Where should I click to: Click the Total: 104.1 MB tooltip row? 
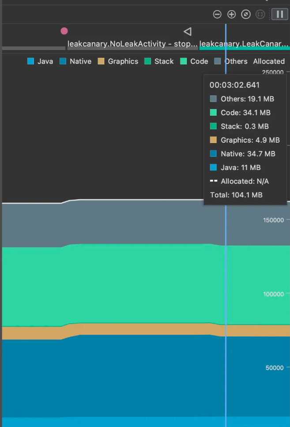tap(236, 195)
